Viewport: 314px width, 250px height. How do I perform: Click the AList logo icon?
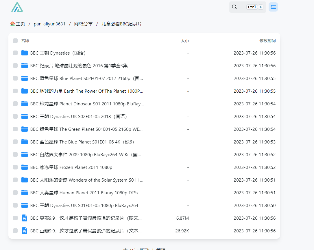pos(17,7)
